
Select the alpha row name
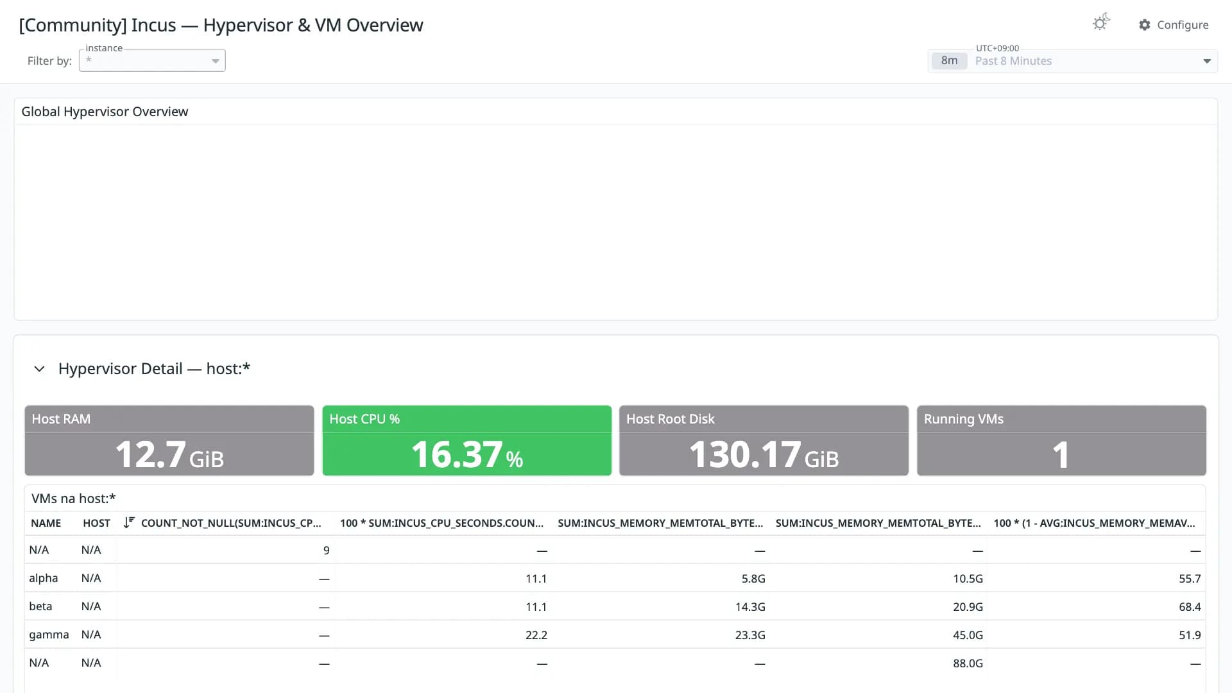[44, 578]
